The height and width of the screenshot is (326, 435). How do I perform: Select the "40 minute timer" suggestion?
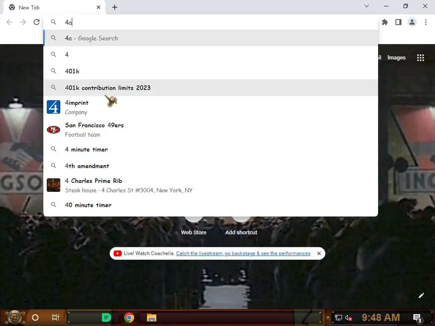211,205
